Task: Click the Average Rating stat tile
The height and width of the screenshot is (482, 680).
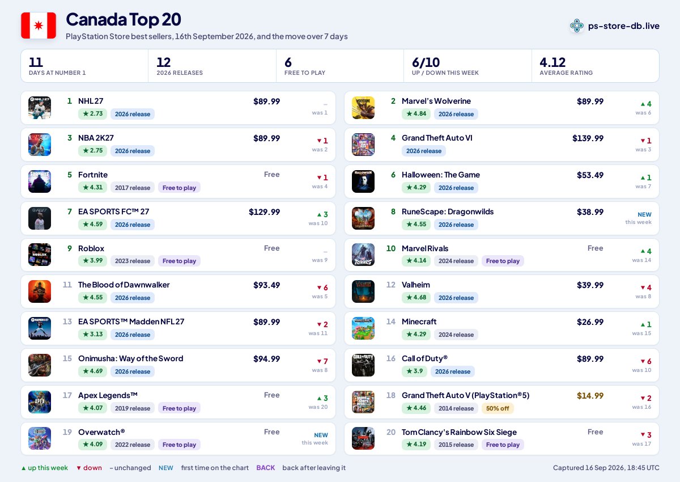Action: (x=596, y=66)
